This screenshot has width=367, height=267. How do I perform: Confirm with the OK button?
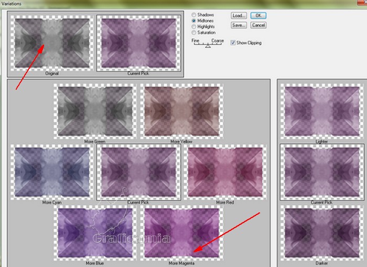point(258,16)
